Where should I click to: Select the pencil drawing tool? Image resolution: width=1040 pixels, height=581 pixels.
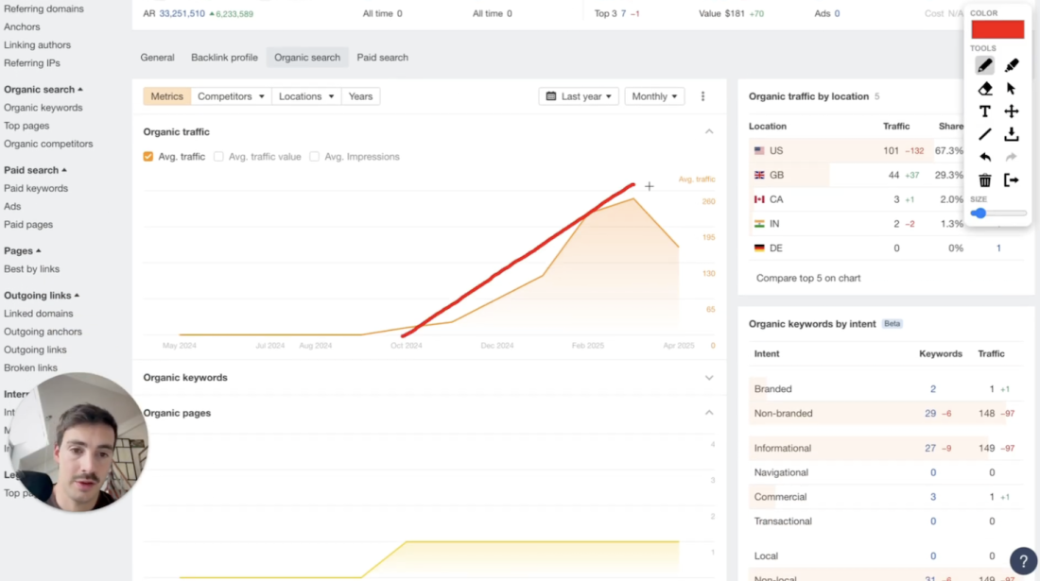click(984, 65)
